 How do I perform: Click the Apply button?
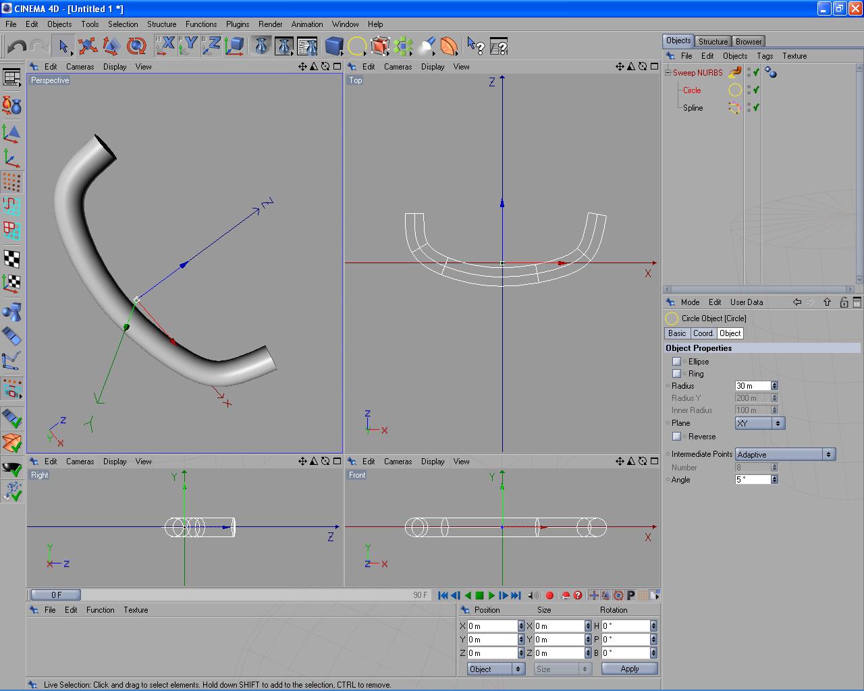[x=629, y=669]
